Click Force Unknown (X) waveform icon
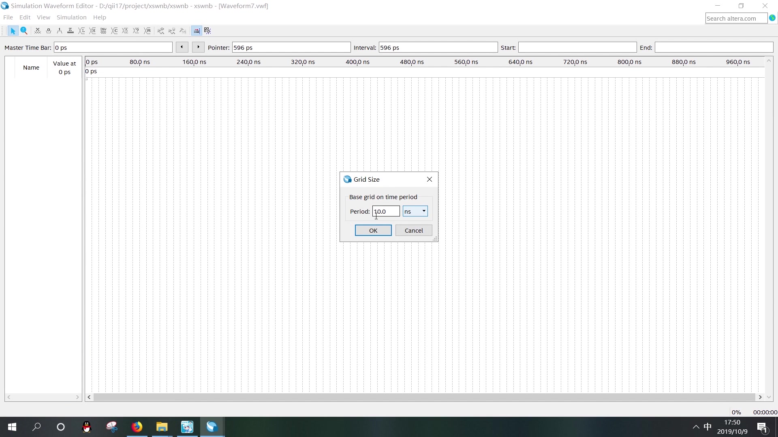 click(x=38, y=31)
